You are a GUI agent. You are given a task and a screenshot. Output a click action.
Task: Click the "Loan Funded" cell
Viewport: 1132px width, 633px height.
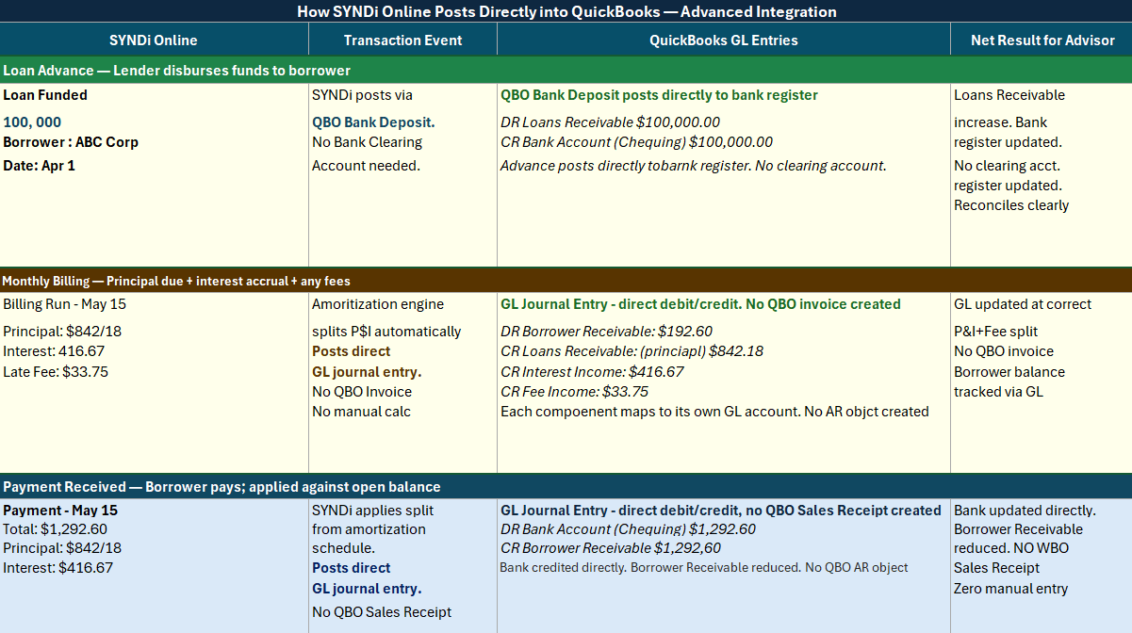pos(45,95)
